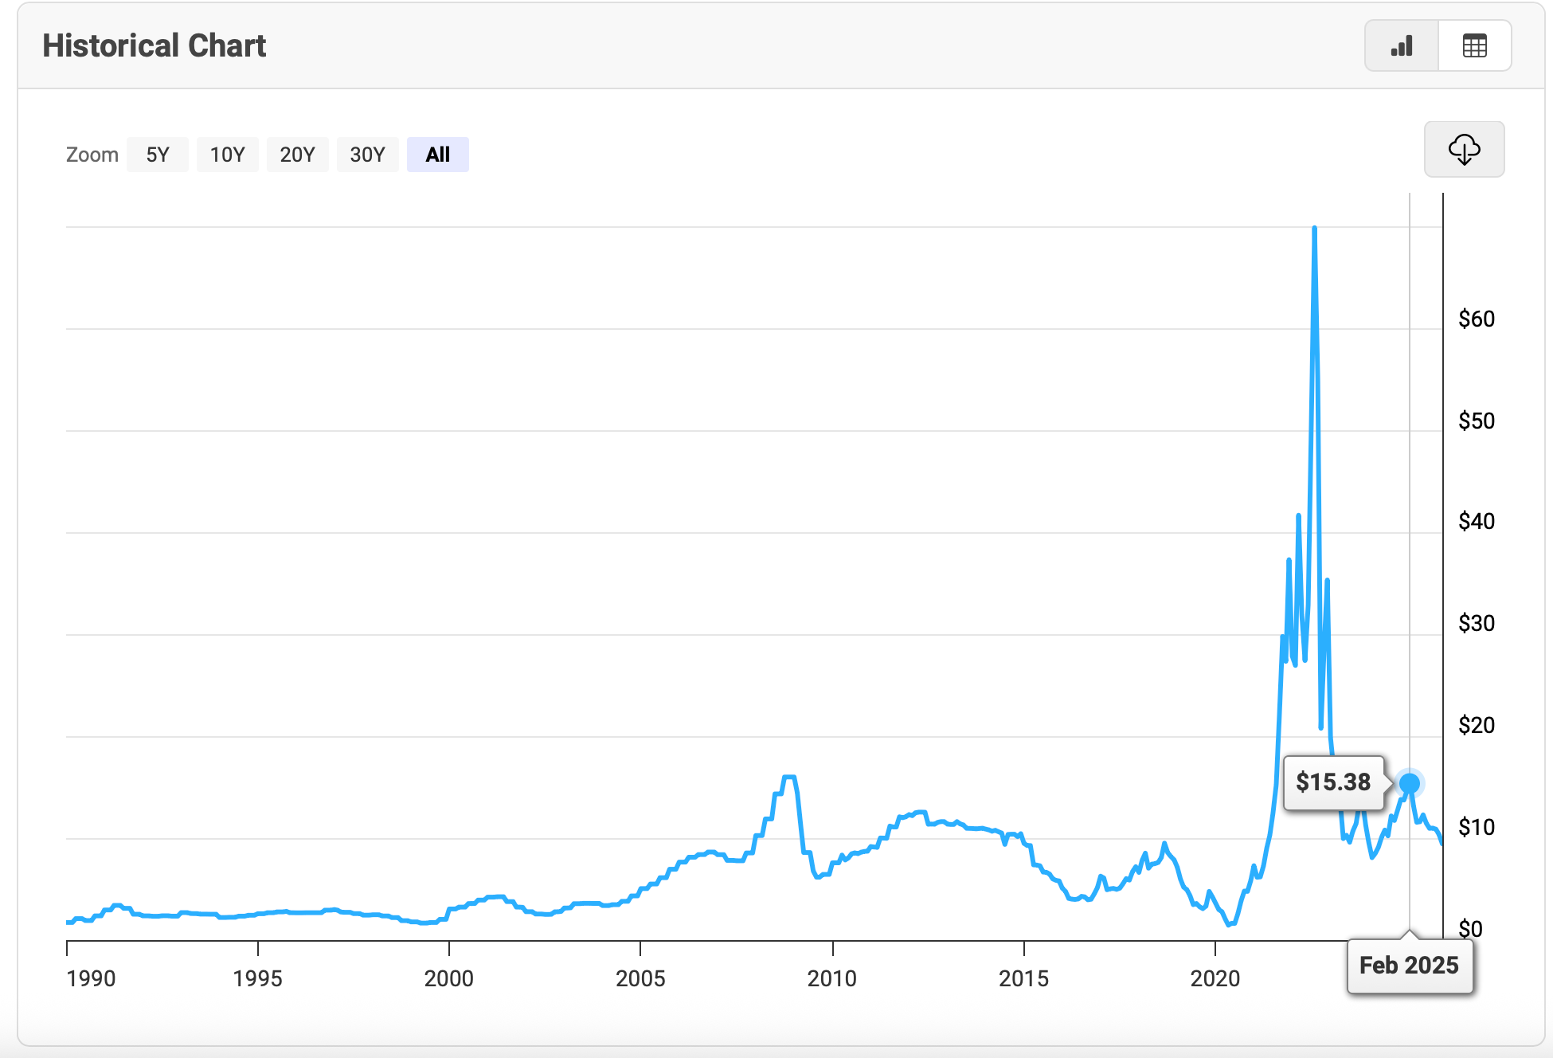The height and width of the screenshot is (1058, 1553).
Task: Click the Feb 2025 date label
Action: point(1409,966)
